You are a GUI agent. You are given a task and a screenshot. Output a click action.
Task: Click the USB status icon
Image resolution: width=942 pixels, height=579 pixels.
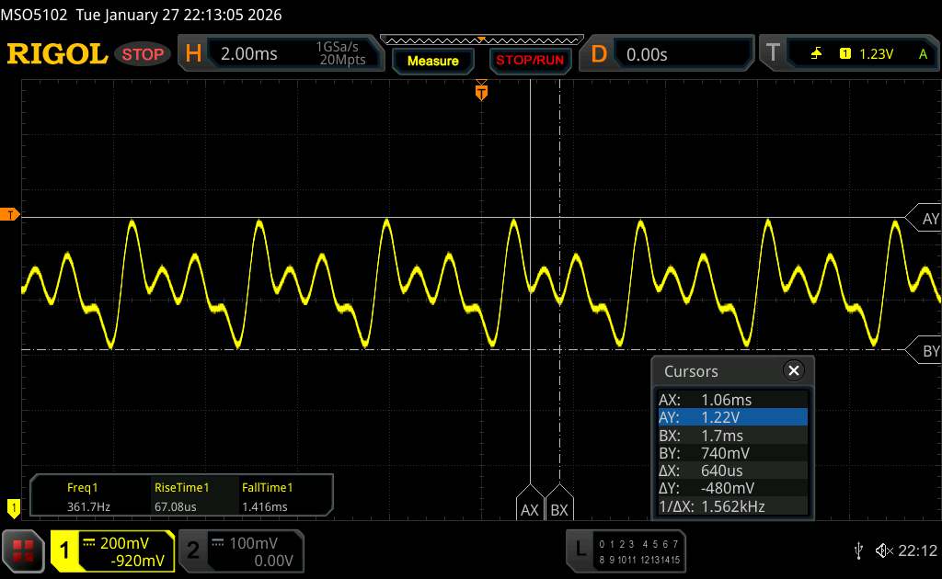point(858,551)
